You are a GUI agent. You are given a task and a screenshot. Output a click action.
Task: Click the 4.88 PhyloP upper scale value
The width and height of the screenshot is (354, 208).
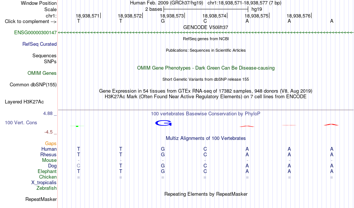[x=48, y=113]
